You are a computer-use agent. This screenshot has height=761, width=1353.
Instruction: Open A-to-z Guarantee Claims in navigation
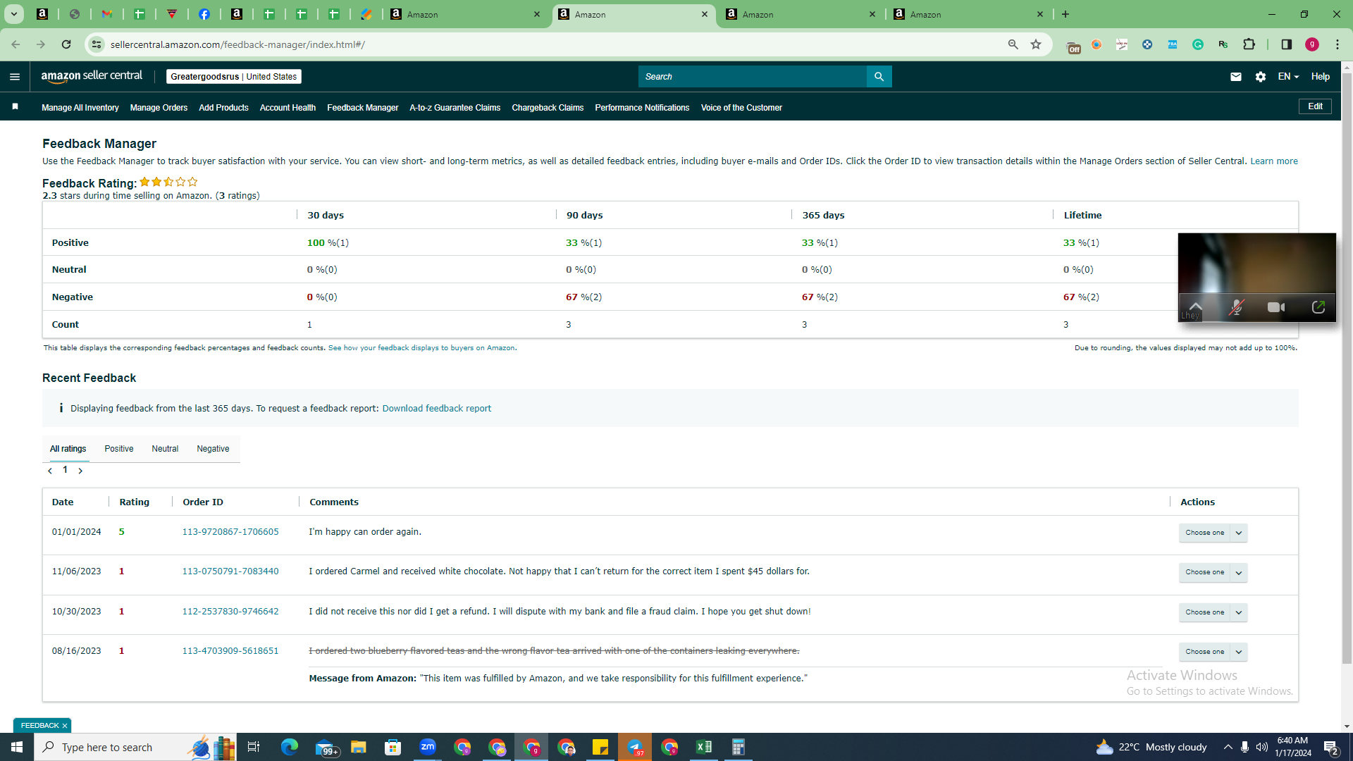pyautogui.click(x=455, y=108)
